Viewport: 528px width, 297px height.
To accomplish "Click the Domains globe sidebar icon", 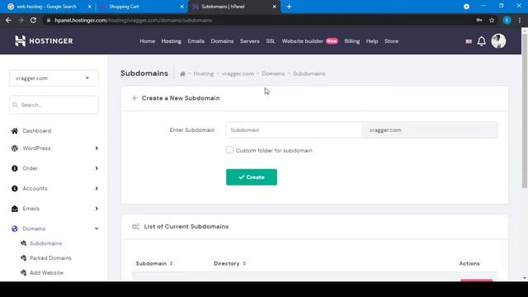I will [15, 229].
